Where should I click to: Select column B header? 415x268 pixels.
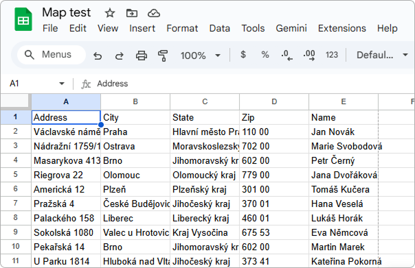pos(135,101)
